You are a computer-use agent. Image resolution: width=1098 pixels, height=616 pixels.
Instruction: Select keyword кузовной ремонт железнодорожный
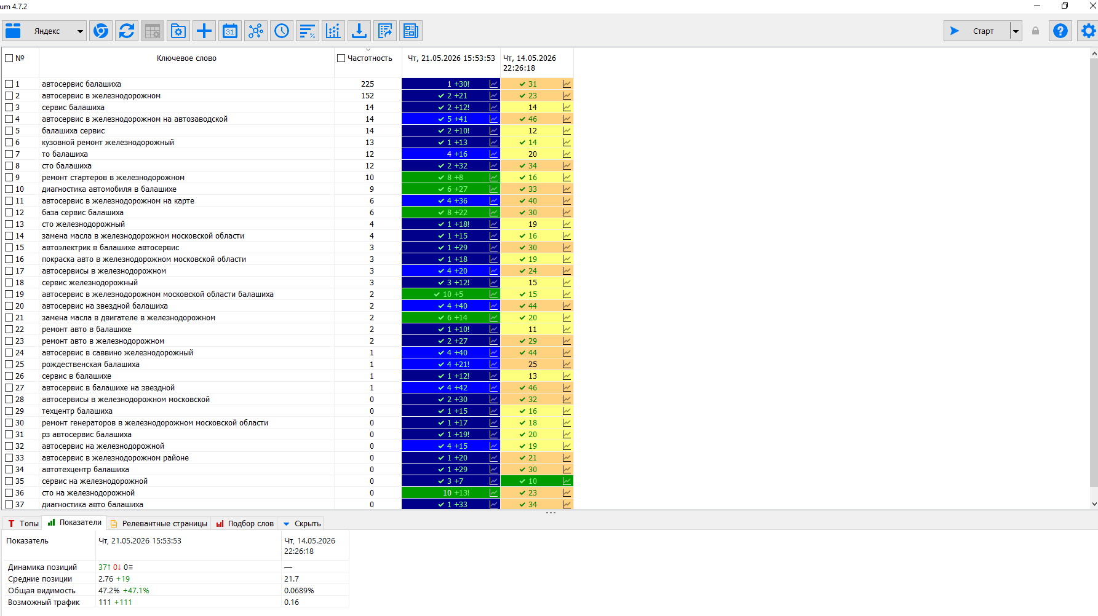click(x=108, y=142)
